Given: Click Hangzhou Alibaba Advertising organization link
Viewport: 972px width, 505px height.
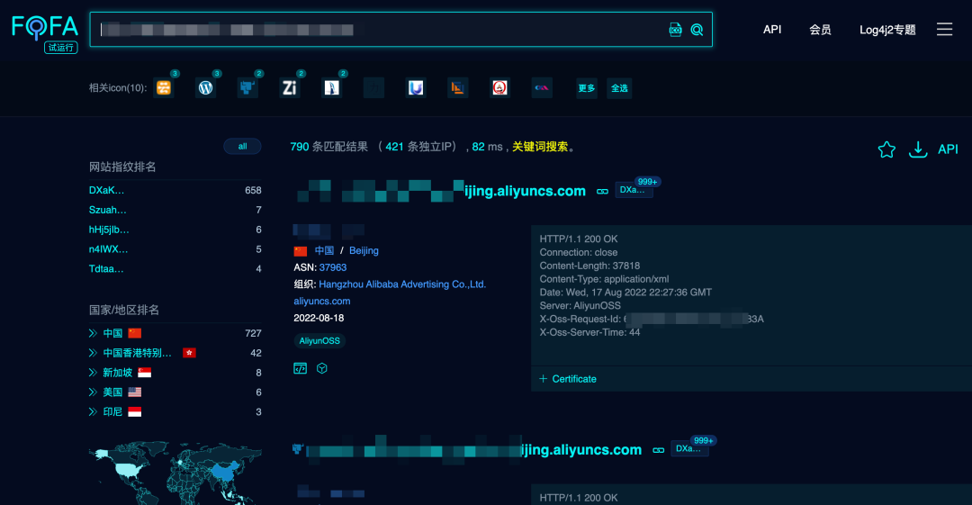Looking at the screenshot, I should pos(402,284).
